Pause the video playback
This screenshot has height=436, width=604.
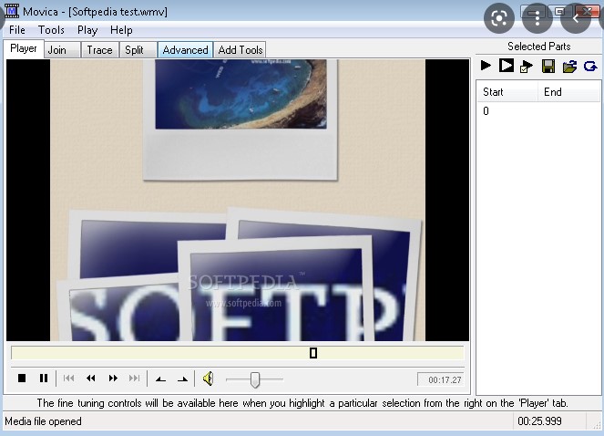click(x=44, y=379)
